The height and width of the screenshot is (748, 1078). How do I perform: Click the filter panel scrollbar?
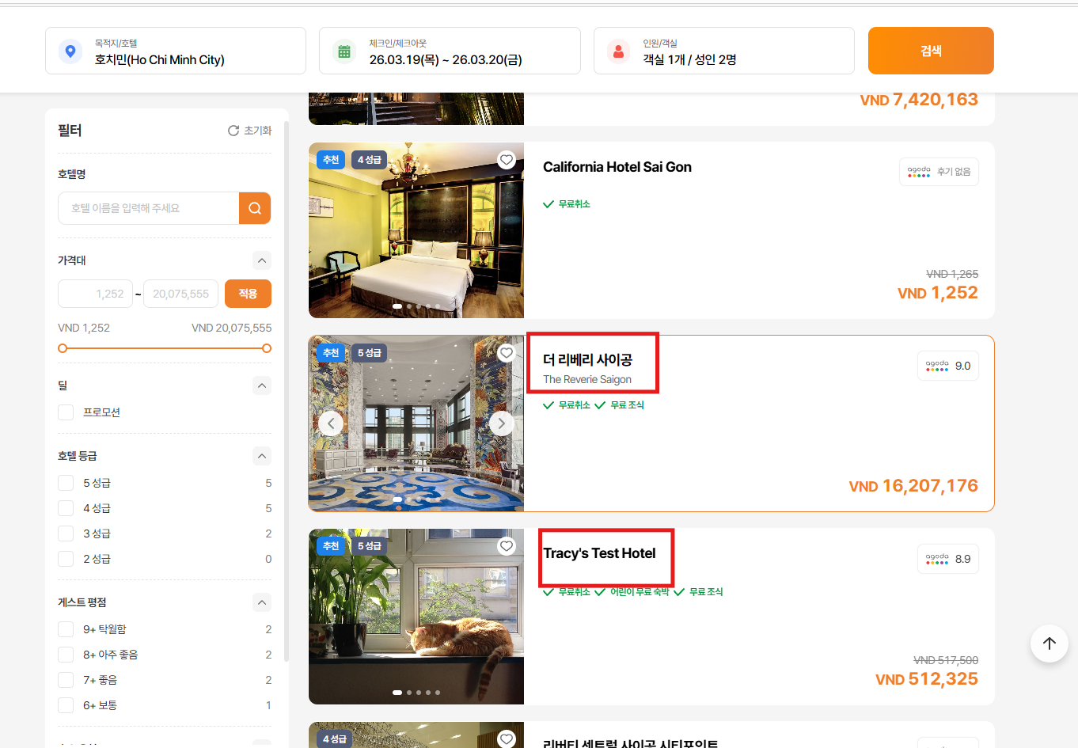(x=287, y=392)
